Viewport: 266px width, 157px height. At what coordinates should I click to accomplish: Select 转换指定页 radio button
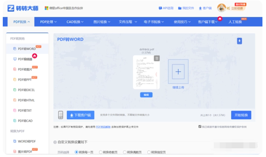click(149, 152)
